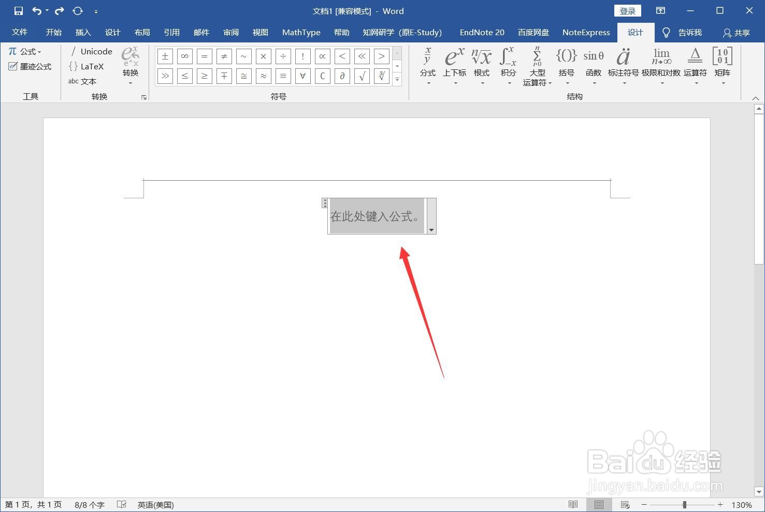Image resolution: width=765 pixels, height=512 pixels.
Task: Open Accent structure dropdown
Action: 624,66
